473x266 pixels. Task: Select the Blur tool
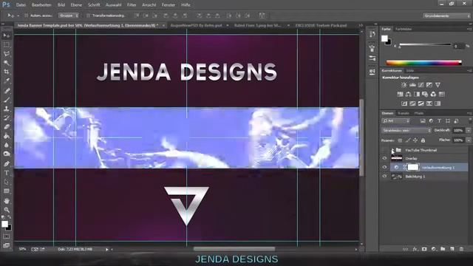point(7,145)
